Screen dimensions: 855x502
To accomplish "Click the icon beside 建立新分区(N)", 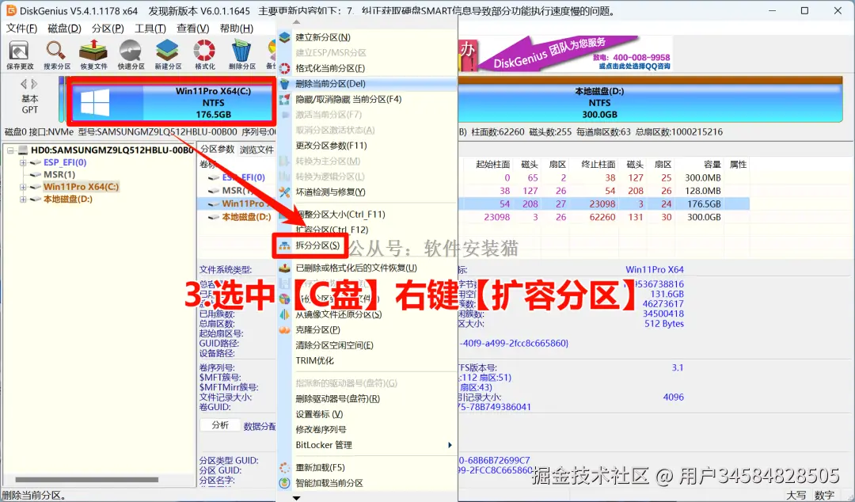I will coord(285,37).
